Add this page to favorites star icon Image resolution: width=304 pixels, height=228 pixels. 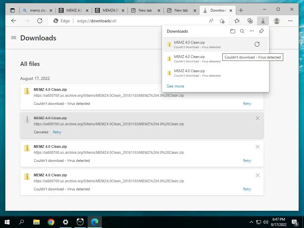point(222,21)
